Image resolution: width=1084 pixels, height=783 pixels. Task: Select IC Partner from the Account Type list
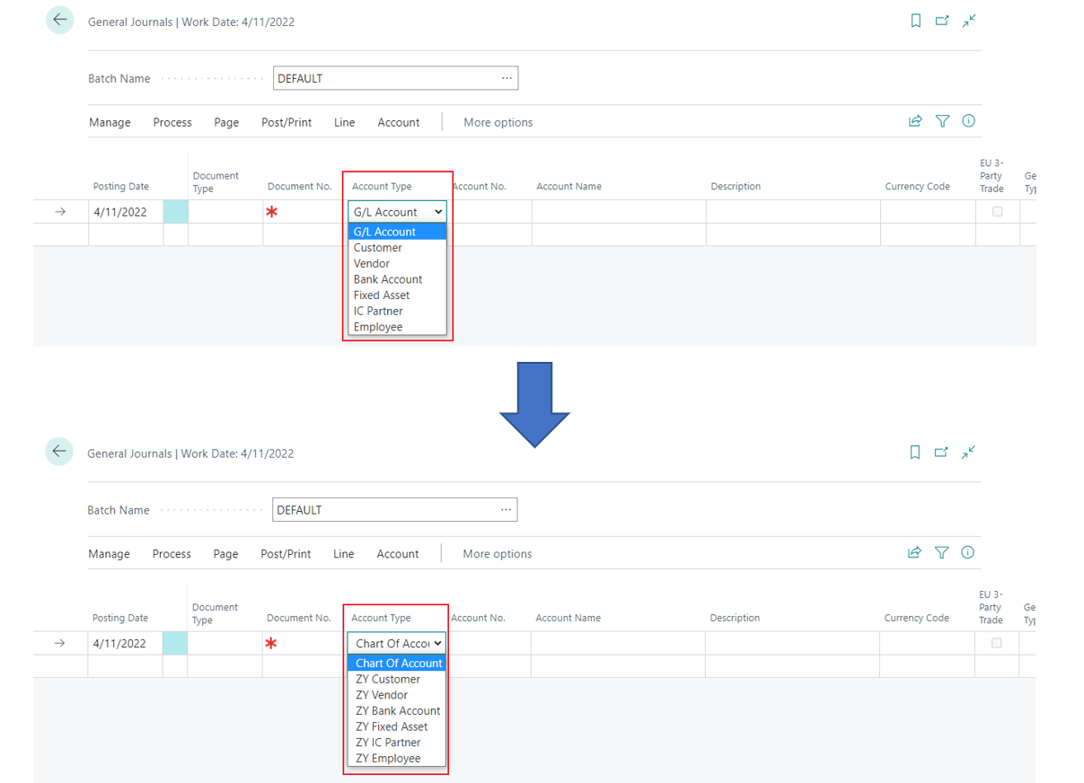397,311
